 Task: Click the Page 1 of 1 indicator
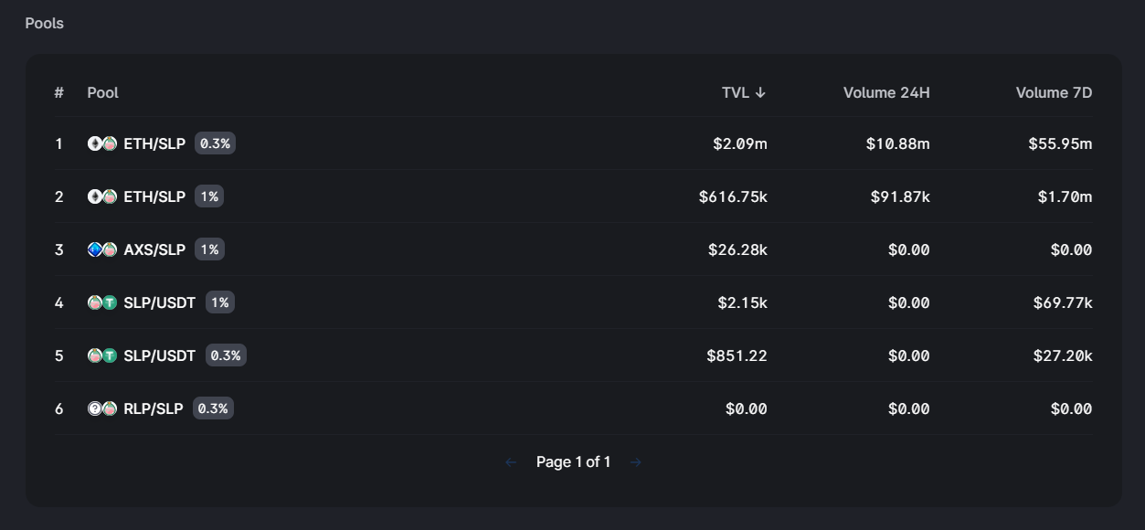[573, 462]
